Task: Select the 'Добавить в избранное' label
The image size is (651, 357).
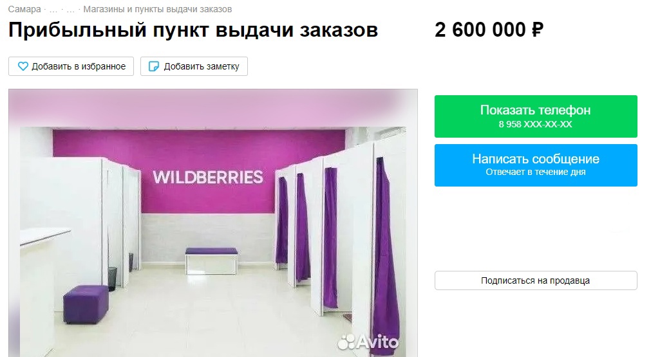Action: [79, 66]
